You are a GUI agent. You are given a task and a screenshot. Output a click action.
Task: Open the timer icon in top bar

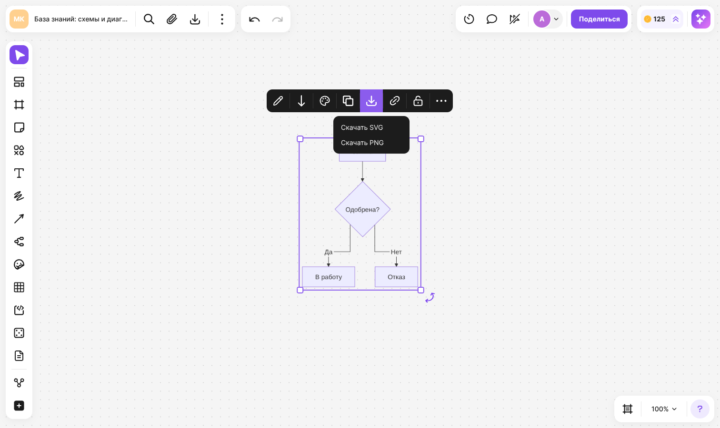469,19
